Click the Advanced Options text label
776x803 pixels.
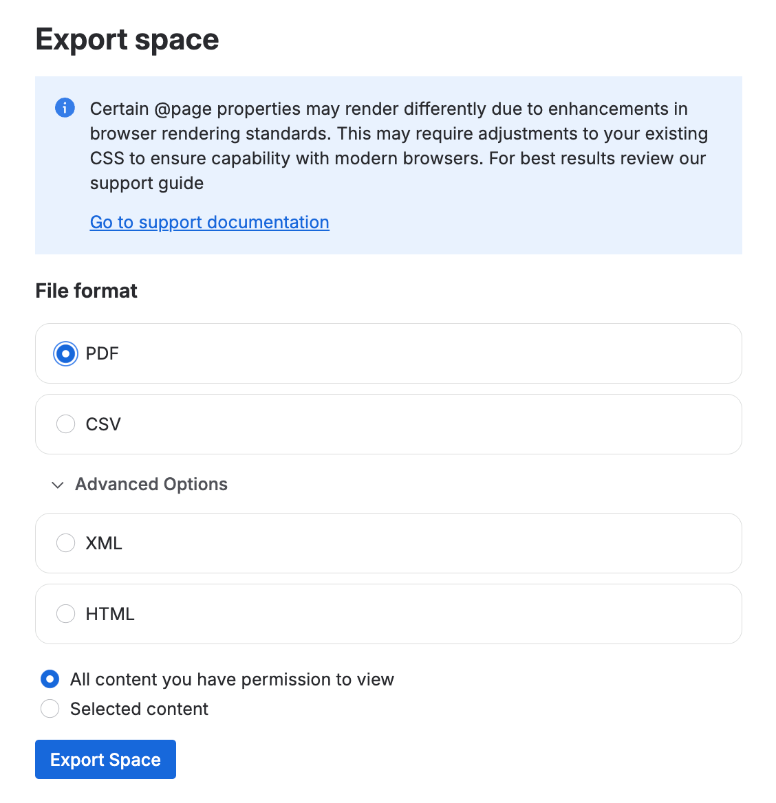coord(151,484)
